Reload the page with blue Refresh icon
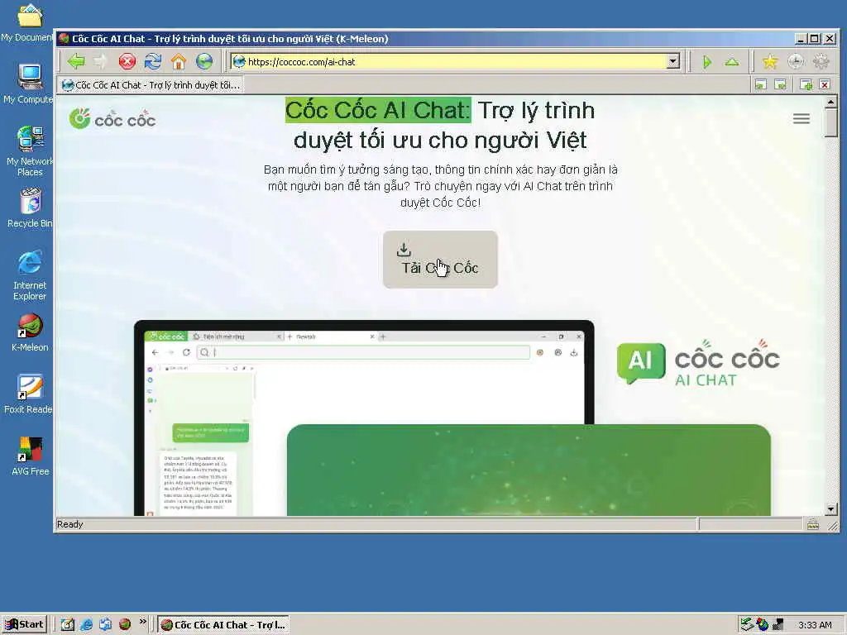This screenshot has height=635, width=847. [x=153, y=61]
